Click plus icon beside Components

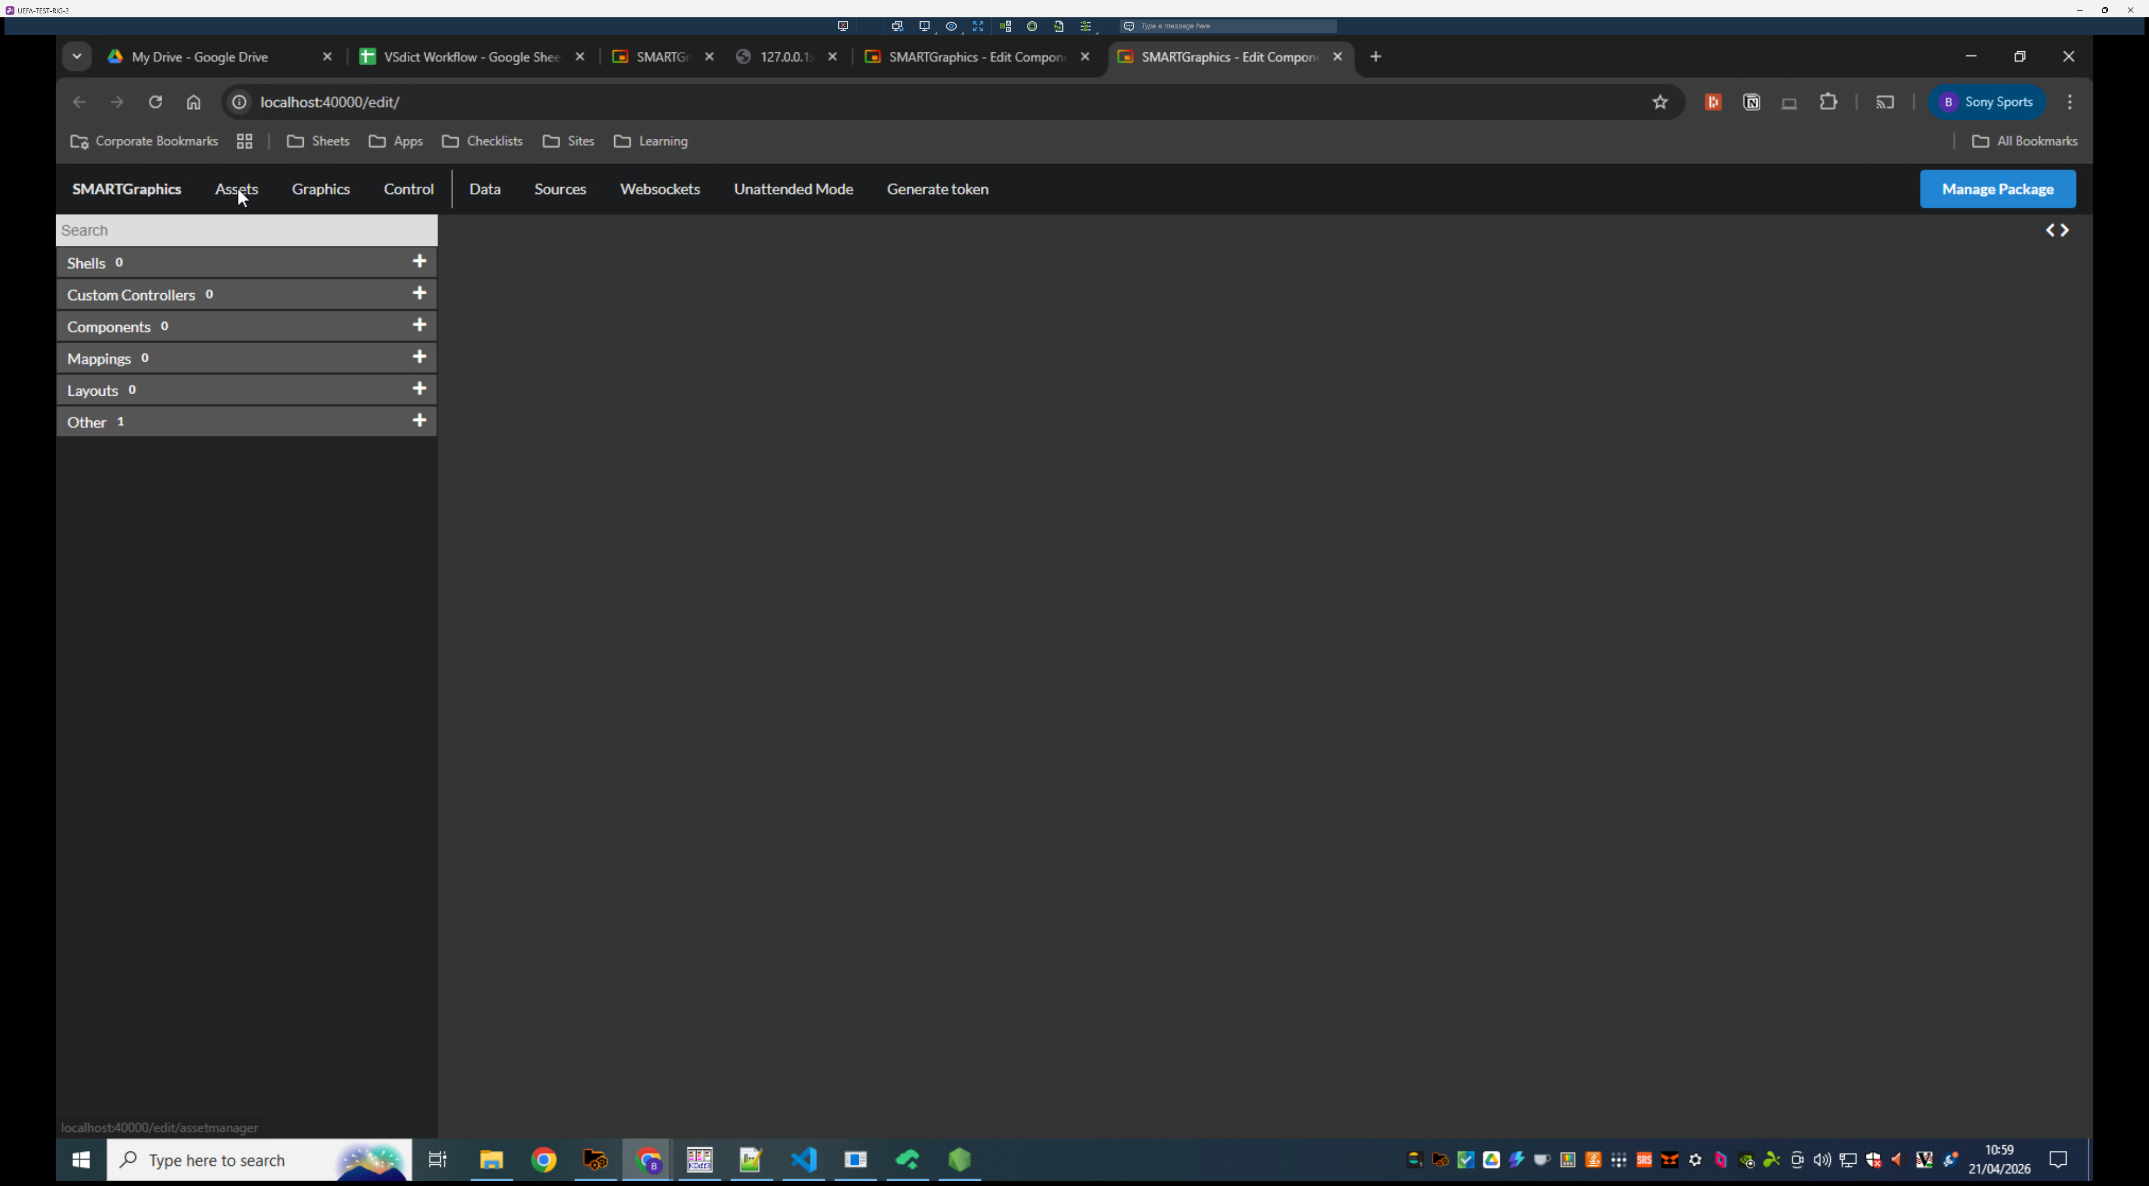(420, 325)
